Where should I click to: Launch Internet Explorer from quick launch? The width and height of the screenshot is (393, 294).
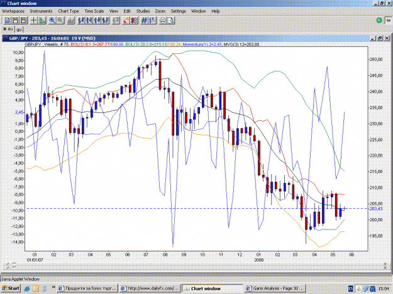pos(27,288)
